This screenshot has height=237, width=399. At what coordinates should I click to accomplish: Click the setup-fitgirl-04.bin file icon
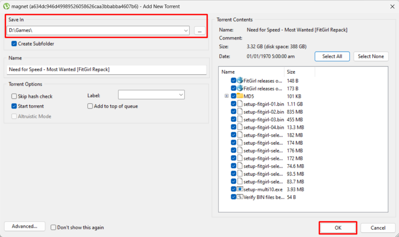coord(240,127)
